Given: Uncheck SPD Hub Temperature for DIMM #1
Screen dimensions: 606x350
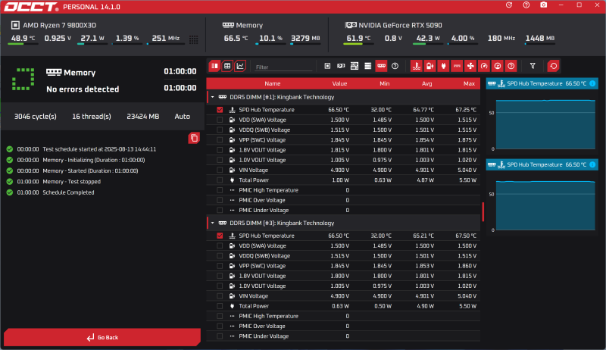Looking at the screenshot, I should pos(220,110).
